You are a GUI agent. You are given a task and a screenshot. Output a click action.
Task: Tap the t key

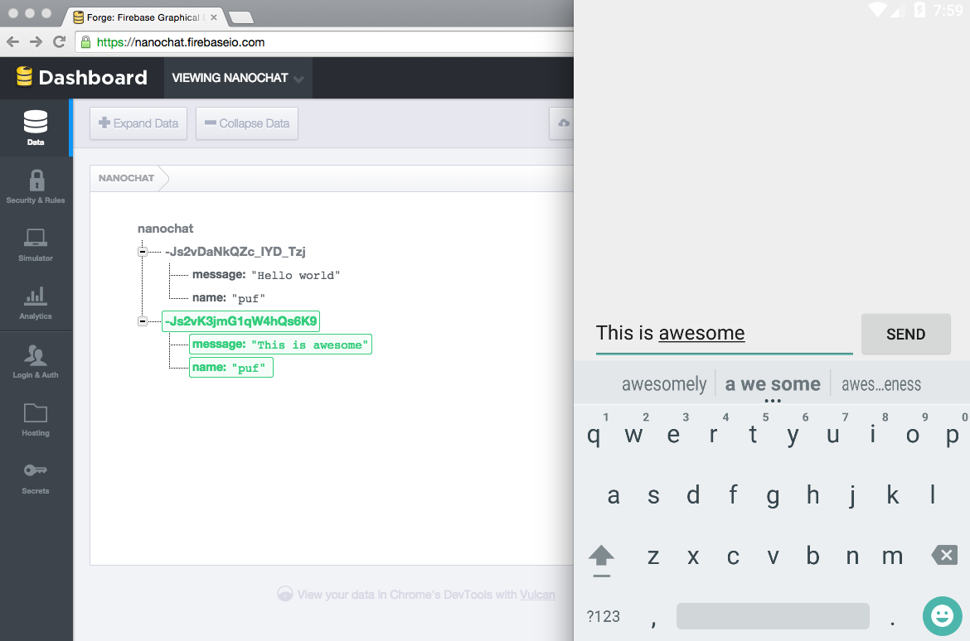[x=753, y=435]
